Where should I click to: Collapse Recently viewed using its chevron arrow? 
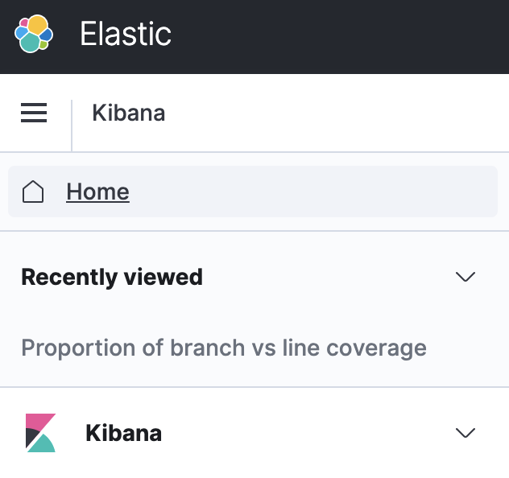pyautogui.click(x=466, y=277)
